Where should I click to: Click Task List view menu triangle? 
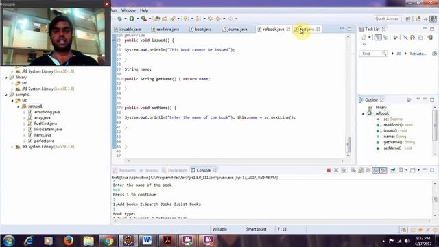(364, 45)
